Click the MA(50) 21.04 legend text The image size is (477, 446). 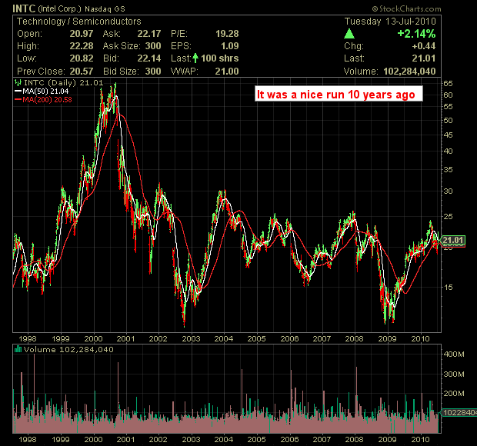point(45,91)
